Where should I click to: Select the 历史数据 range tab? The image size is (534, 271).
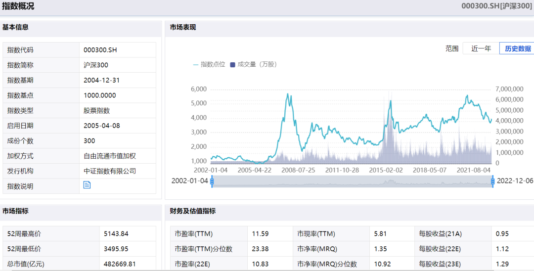point(517,48)
